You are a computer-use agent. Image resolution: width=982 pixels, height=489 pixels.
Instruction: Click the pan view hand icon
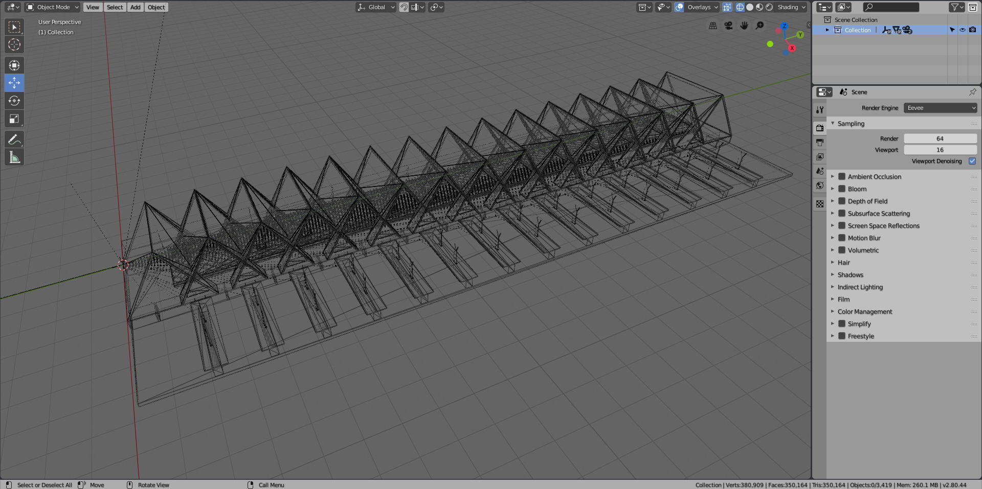pos(744,26)
